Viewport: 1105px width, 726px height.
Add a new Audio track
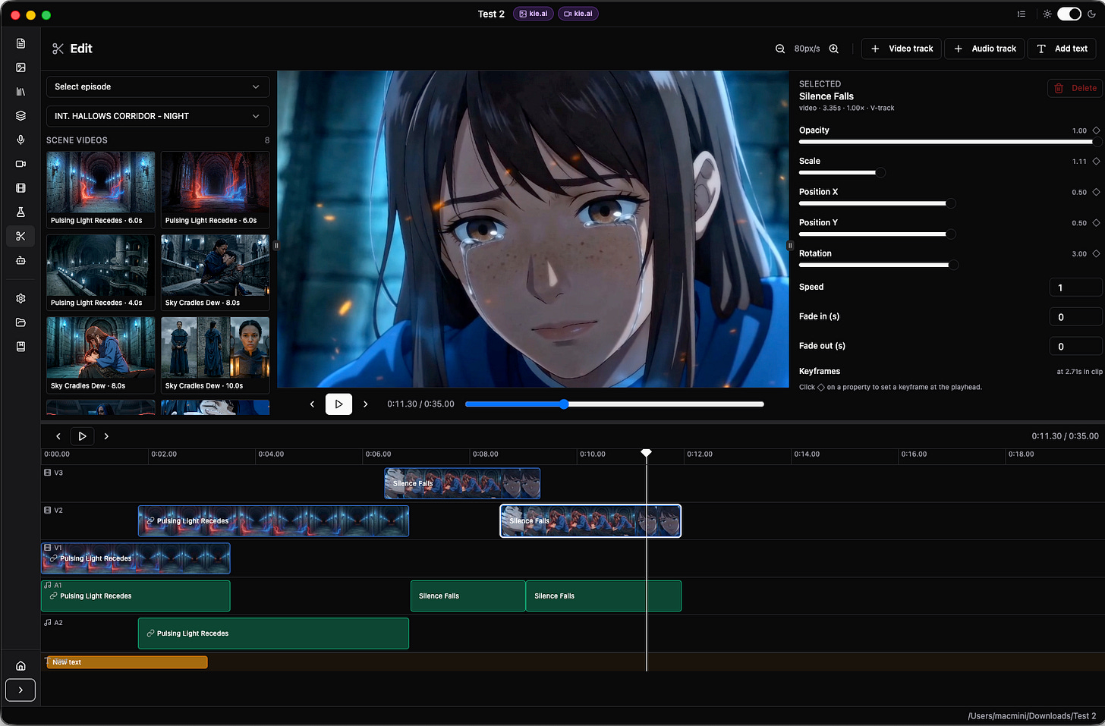984,49
